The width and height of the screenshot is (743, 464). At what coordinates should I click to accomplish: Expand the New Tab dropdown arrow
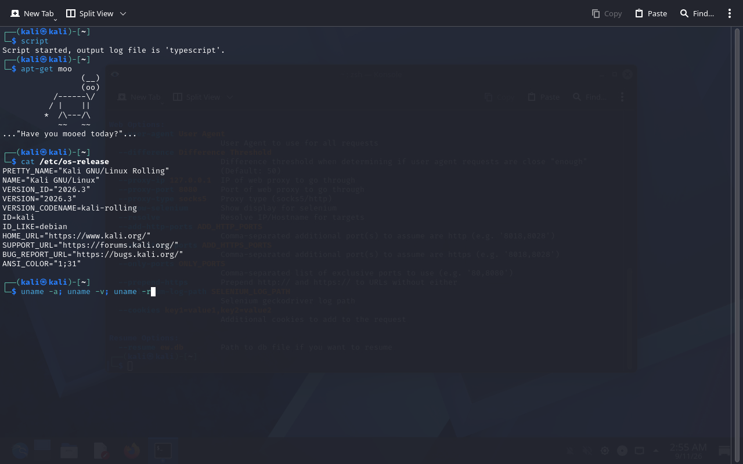[x=55, y=19]
